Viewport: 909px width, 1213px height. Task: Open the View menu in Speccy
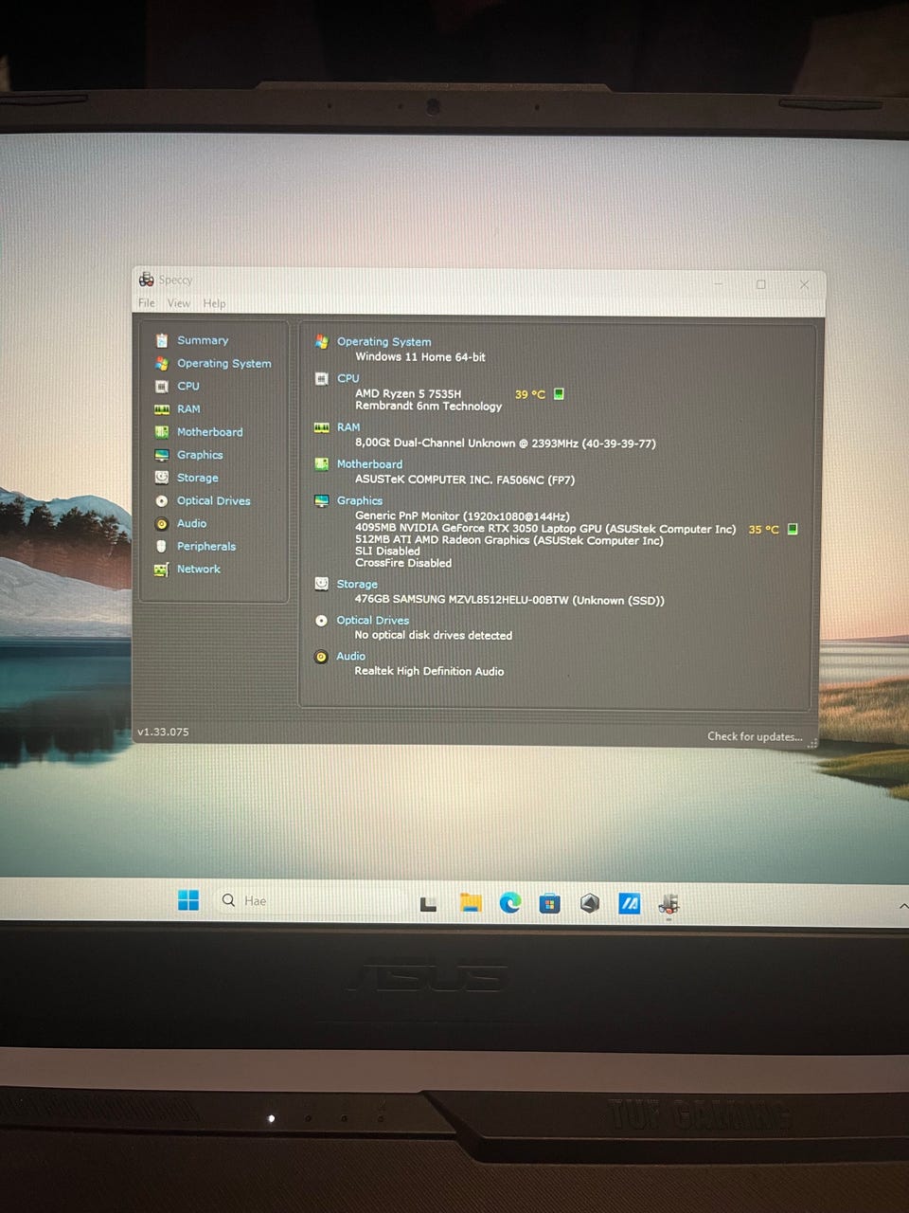point(179,303)
